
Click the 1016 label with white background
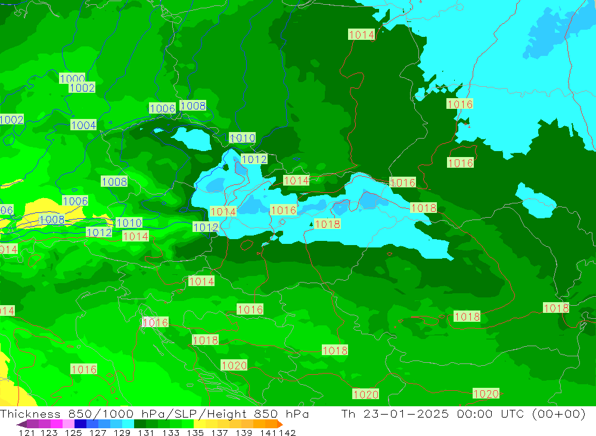pos(156,322)
